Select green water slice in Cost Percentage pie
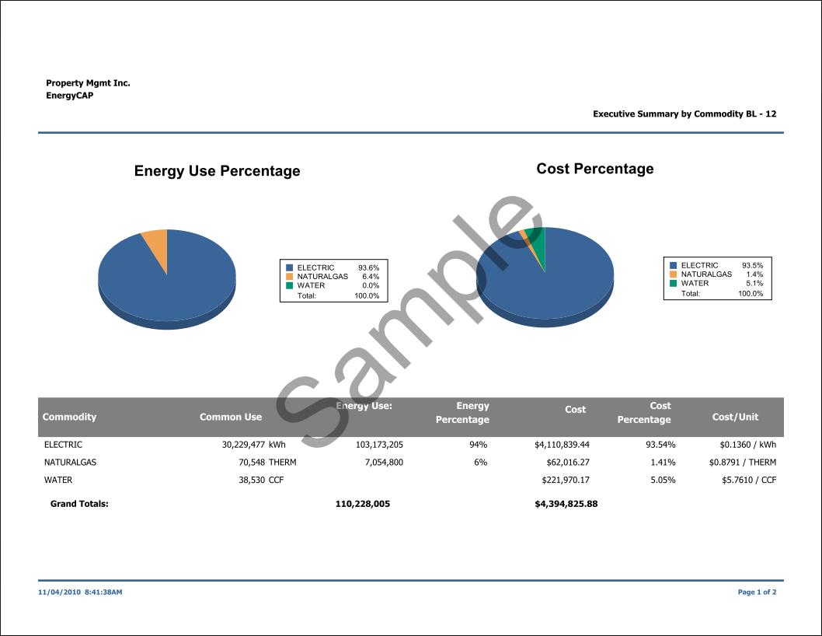Screen dimensions: 822x636 tap(538, 243)
